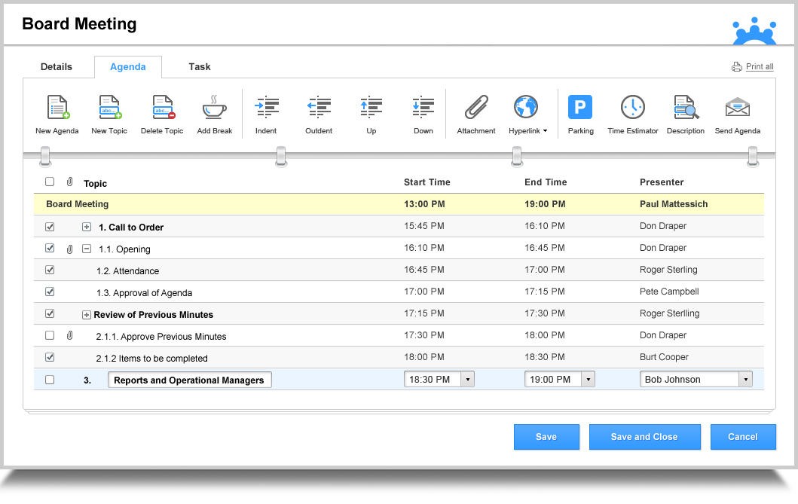Indent the selected topic
Screen dimensions: 798x504
(x=266, y=108)
